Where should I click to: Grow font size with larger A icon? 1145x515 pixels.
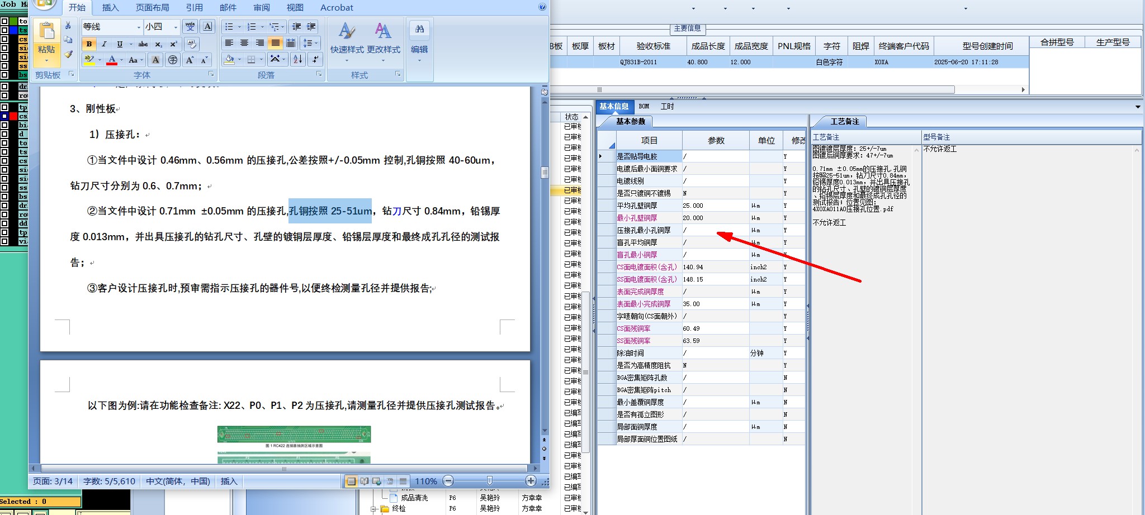click(190, 60)
